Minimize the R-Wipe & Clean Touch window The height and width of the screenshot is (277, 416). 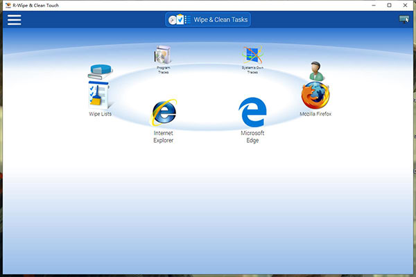click(x=374, y=6)
